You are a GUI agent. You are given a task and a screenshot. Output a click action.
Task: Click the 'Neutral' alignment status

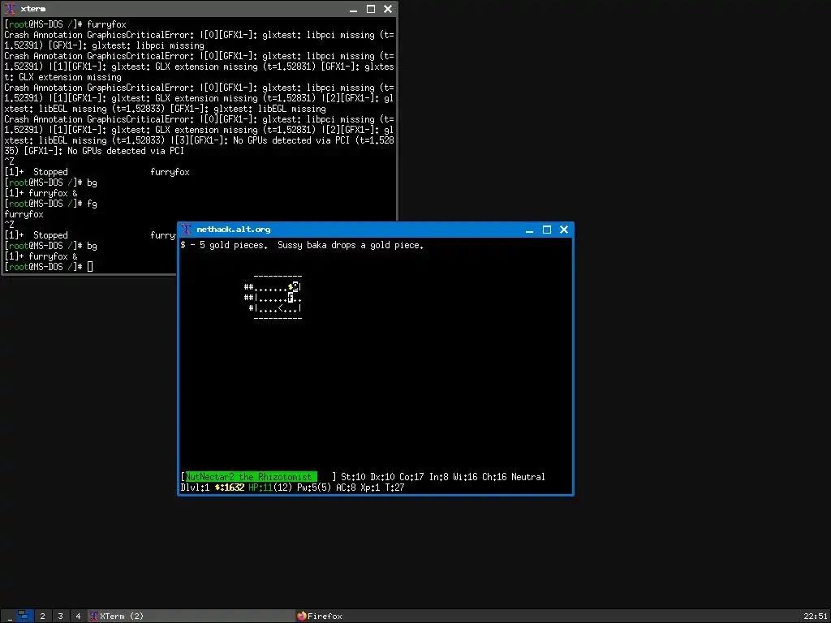point(527,477)
